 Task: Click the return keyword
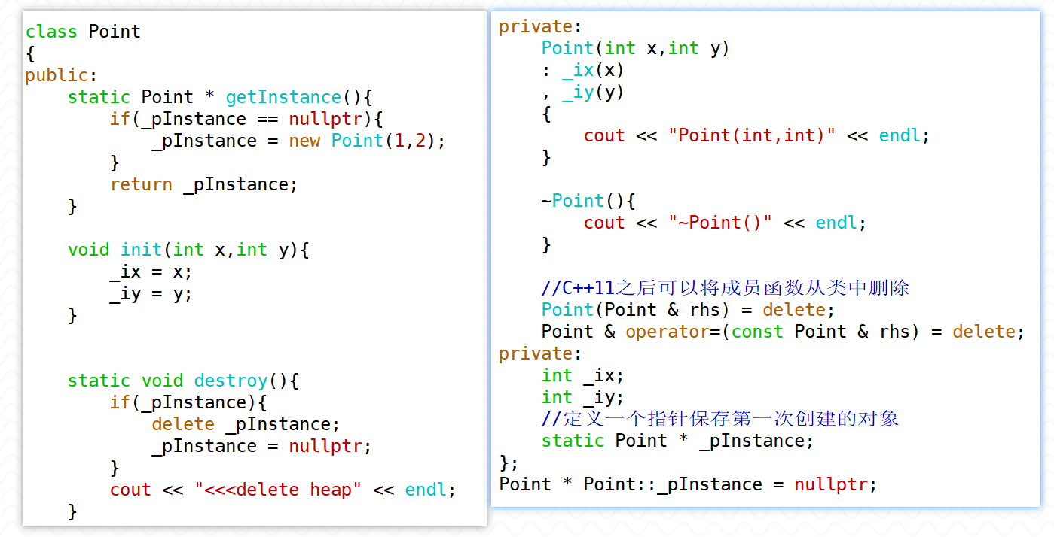click(x=141, y=184)
